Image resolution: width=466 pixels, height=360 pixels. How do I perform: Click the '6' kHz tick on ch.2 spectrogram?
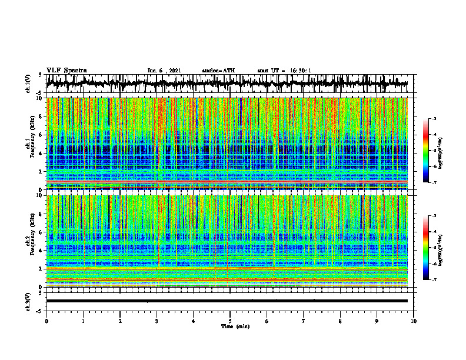click(41, 232)
